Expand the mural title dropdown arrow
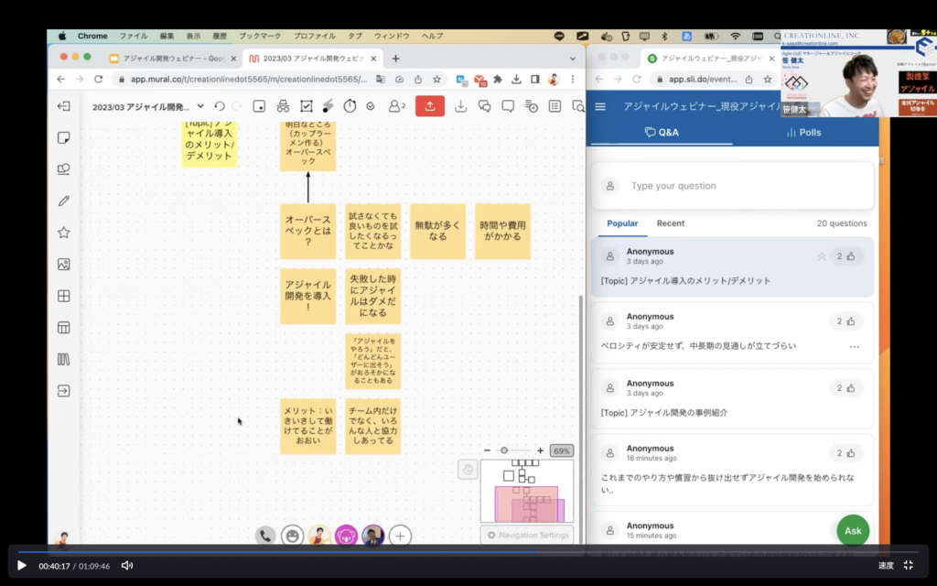 200,106
